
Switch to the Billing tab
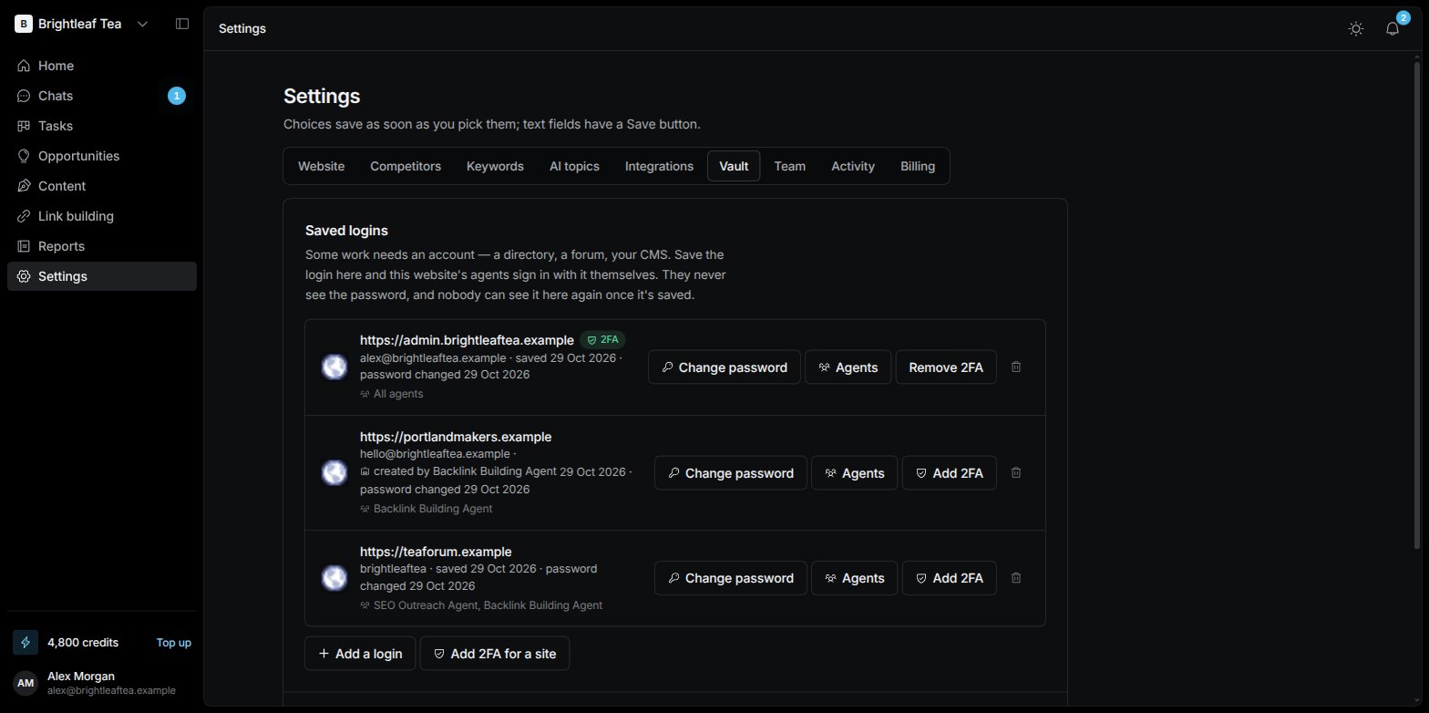coord(918,166)
